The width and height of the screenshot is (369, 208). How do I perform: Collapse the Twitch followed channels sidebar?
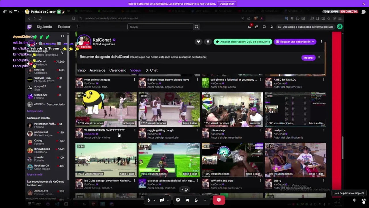click(62, 36)
